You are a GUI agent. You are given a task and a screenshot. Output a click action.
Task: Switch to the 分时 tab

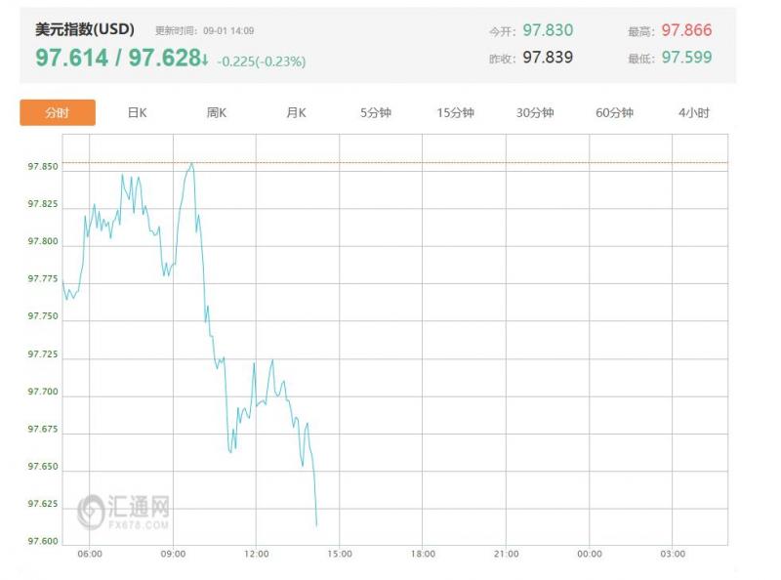coord(58,112)
